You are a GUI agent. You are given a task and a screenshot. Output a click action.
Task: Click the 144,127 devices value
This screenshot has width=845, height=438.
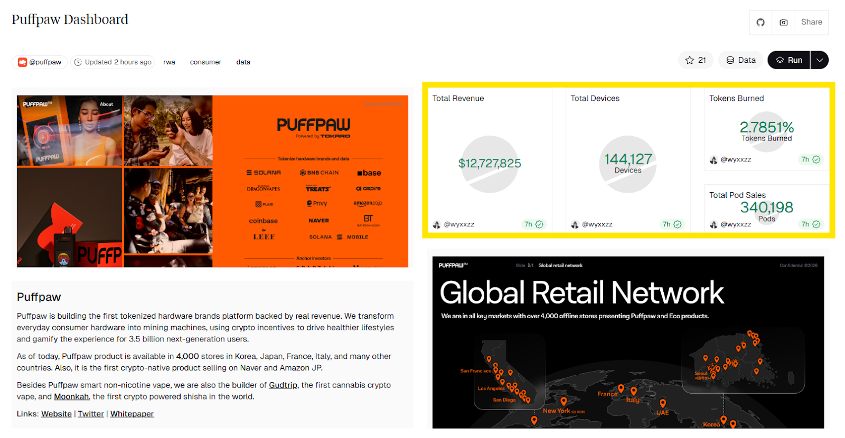[x=628, y=159]
